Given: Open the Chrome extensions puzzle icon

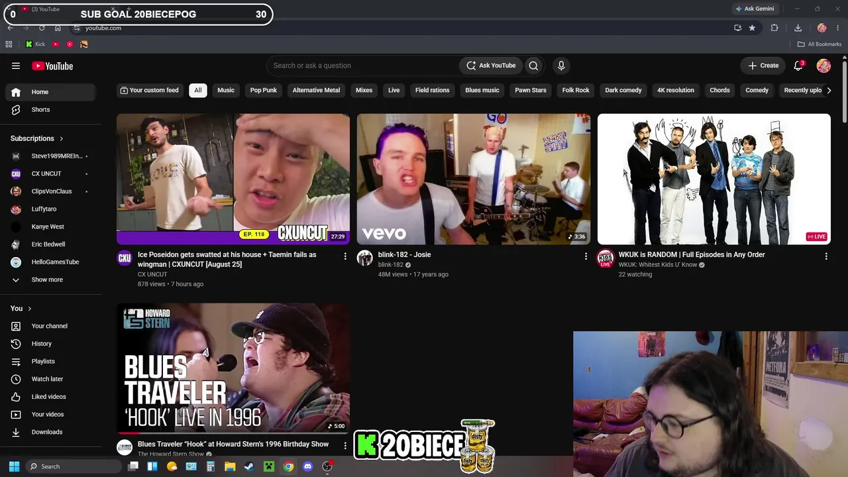Looking at the screenshot, I should [774, 28].
